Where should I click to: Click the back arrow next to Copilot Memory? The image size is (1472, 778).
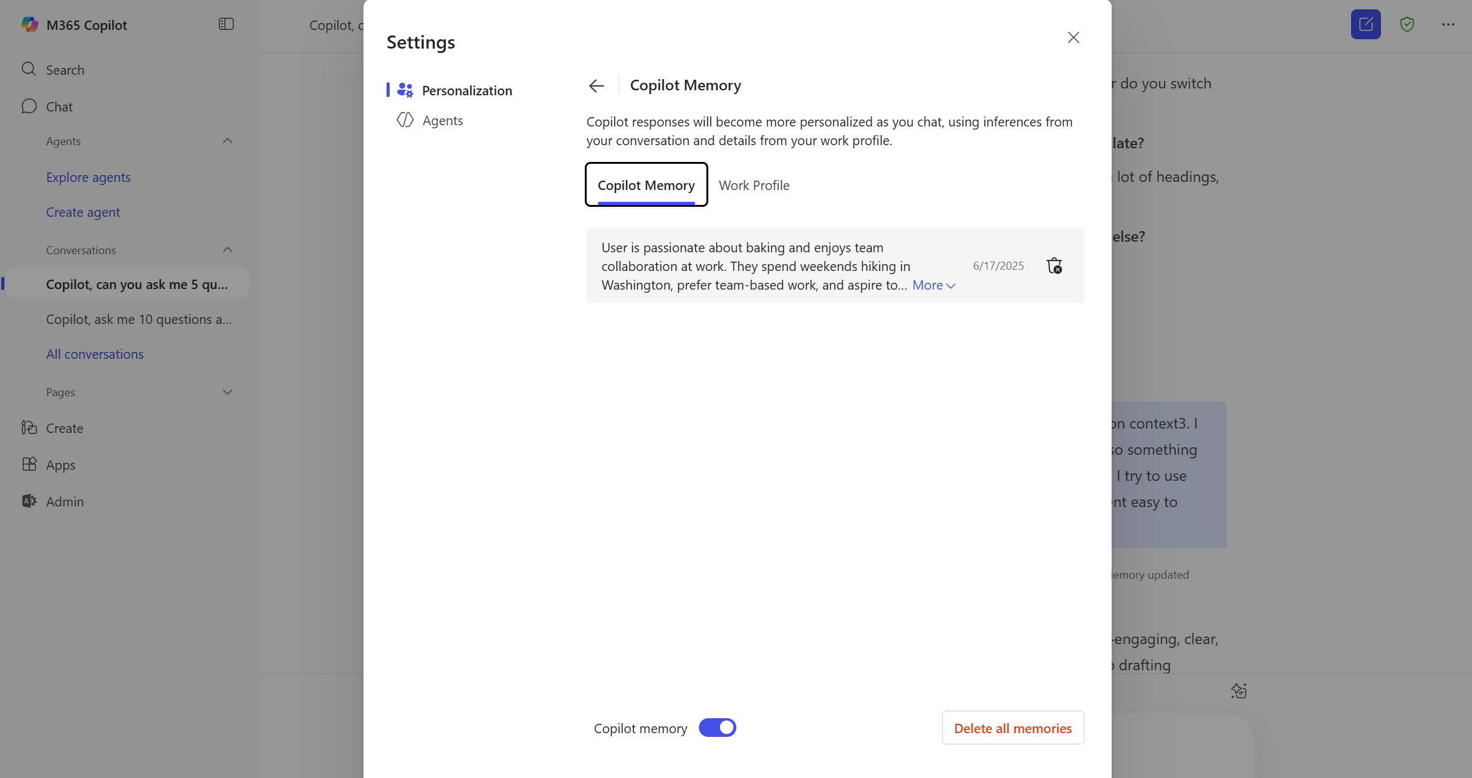coord(597,85)
